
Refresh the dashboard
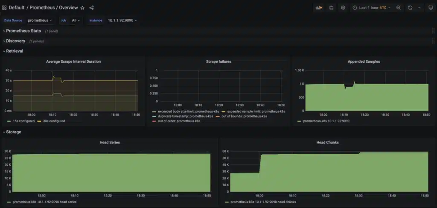click(410, 8)
